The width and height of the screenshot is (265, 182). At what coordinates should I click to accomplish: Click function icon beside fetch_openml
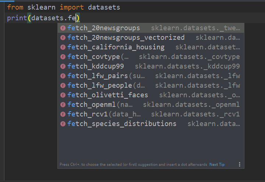tap(63, 105)
